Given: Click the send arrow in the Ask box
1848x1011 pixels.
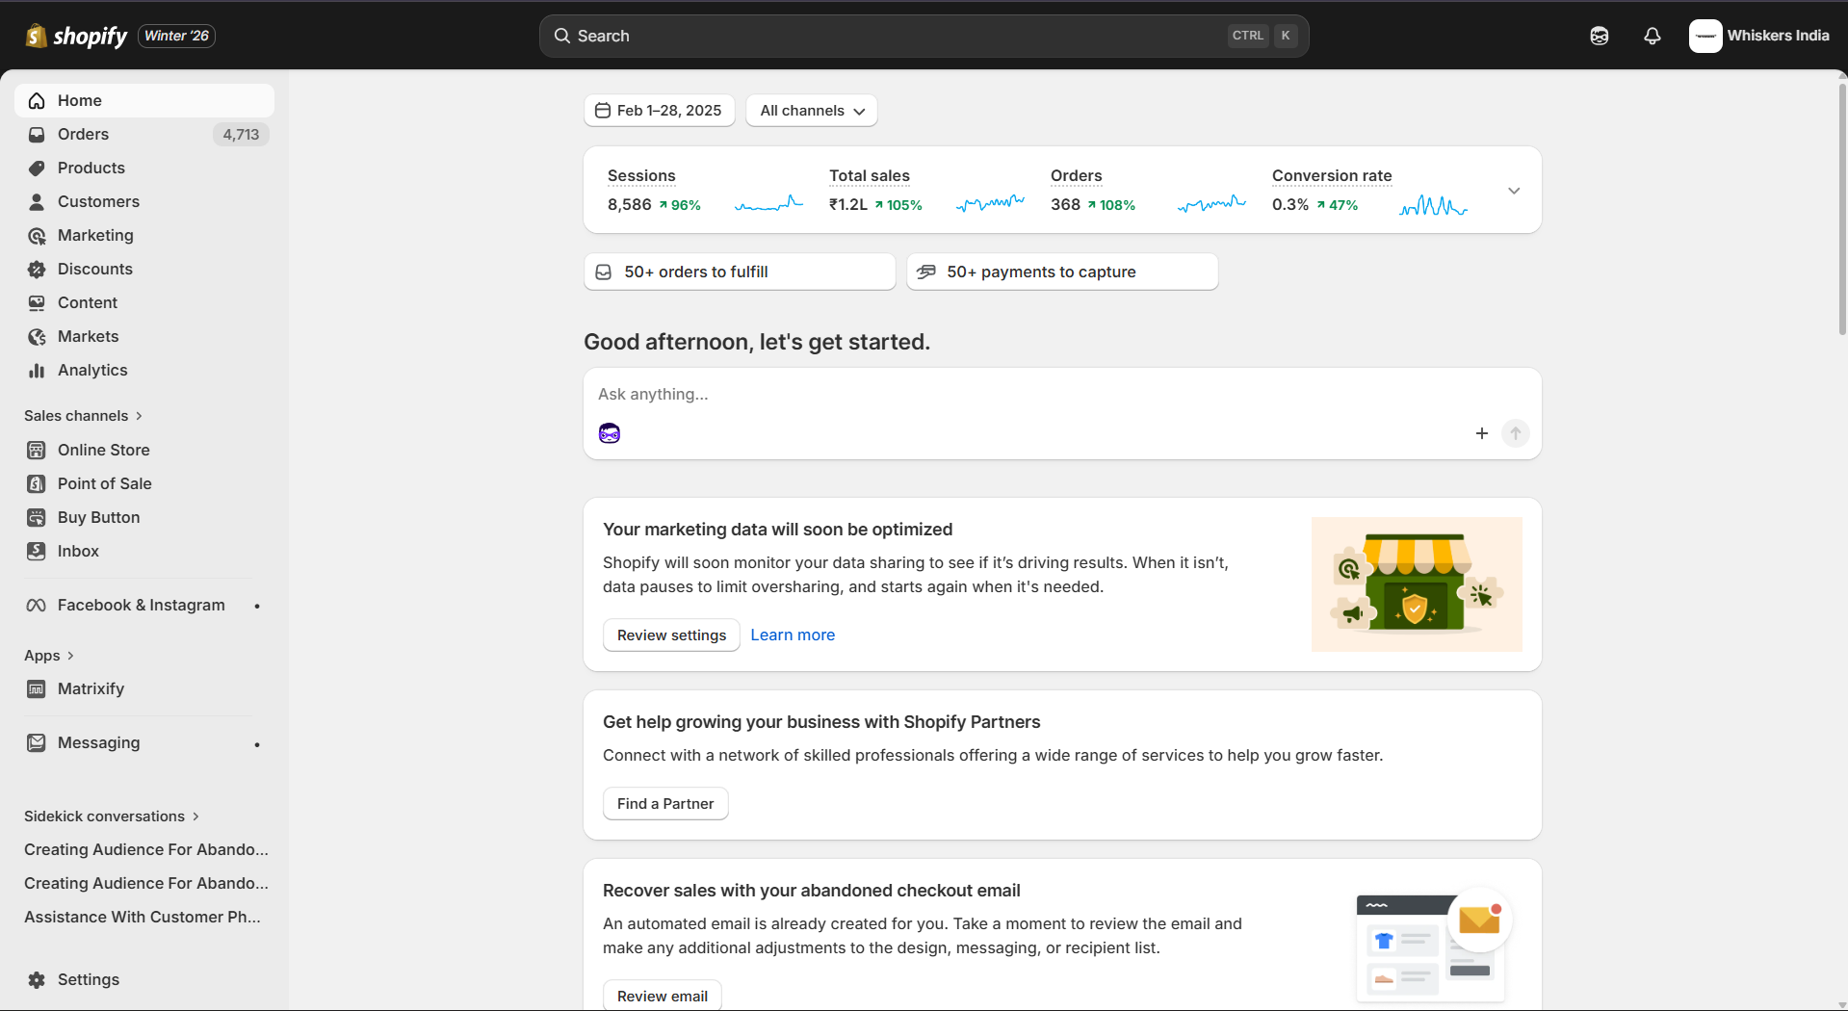Looking at the screenshot, I should (1516, 433).
